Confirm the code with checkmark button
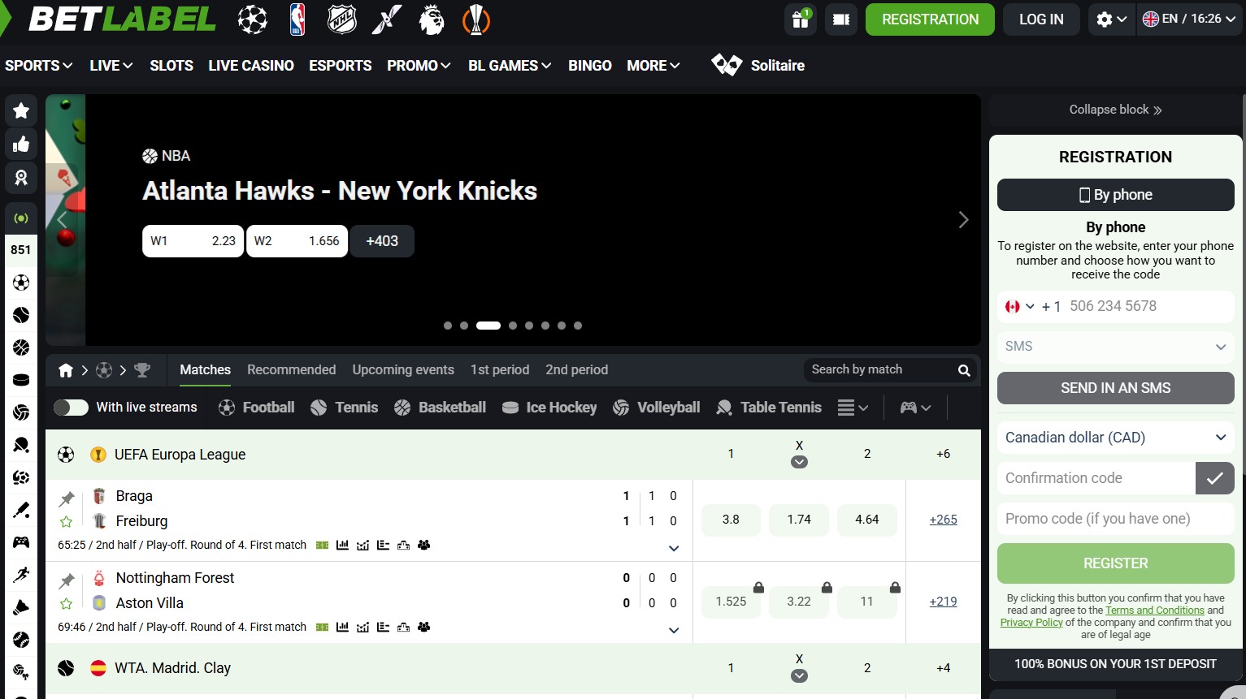Image resolution: width=1246 pixels, height=699 pixels. 1215,478
